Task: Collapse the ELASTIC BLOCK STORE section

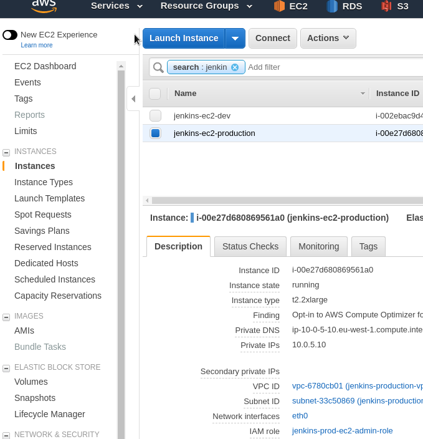Action: (6, 368)
